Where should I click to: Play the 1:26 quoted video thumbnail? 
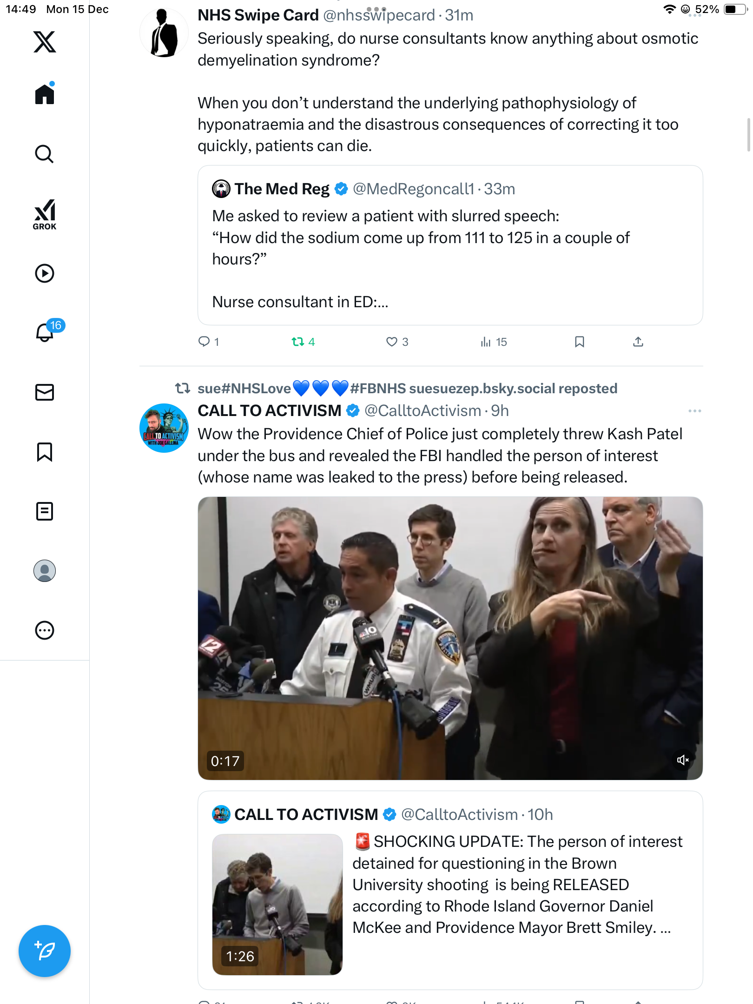click(277, 904)
